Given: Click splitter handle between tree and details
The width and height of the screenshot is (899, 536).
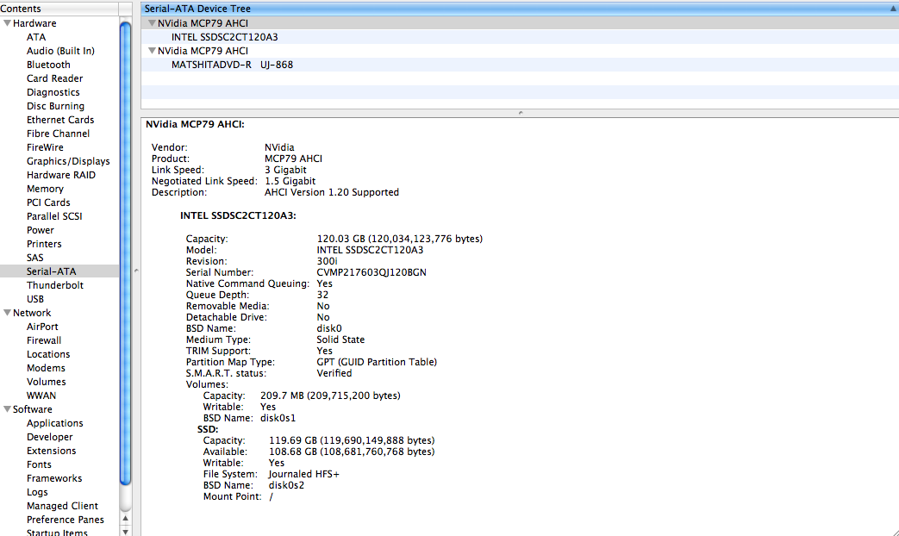Looking at the screenshot, I should point(521,113).
